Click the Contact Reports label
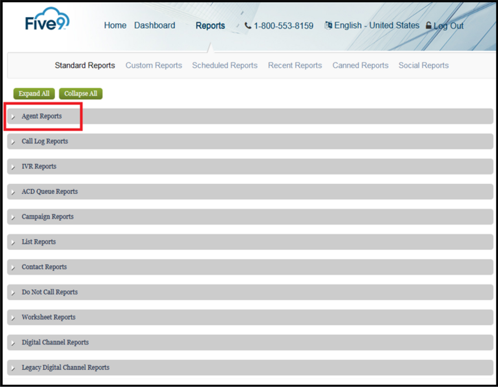498x387 pixels. click(x=44, y=267)
